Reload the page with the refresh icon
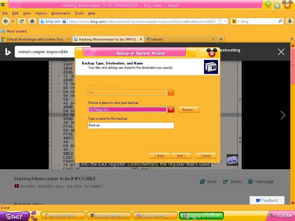 pyautogui.click(x=22, y=21)
